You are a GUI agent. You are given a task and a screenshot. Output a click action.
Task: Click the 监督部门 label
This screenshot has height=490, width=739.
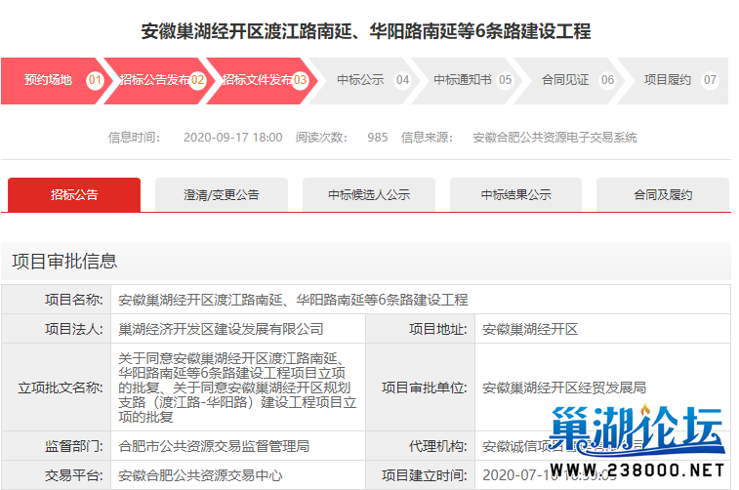74,446
